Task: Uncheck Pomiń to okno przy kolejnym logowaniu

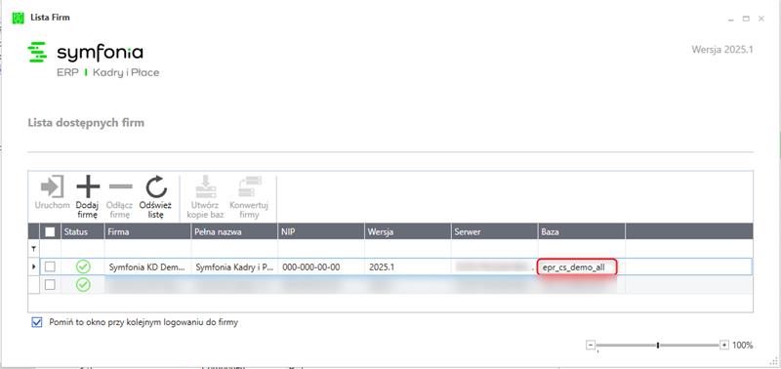Action: pos(37,323)
